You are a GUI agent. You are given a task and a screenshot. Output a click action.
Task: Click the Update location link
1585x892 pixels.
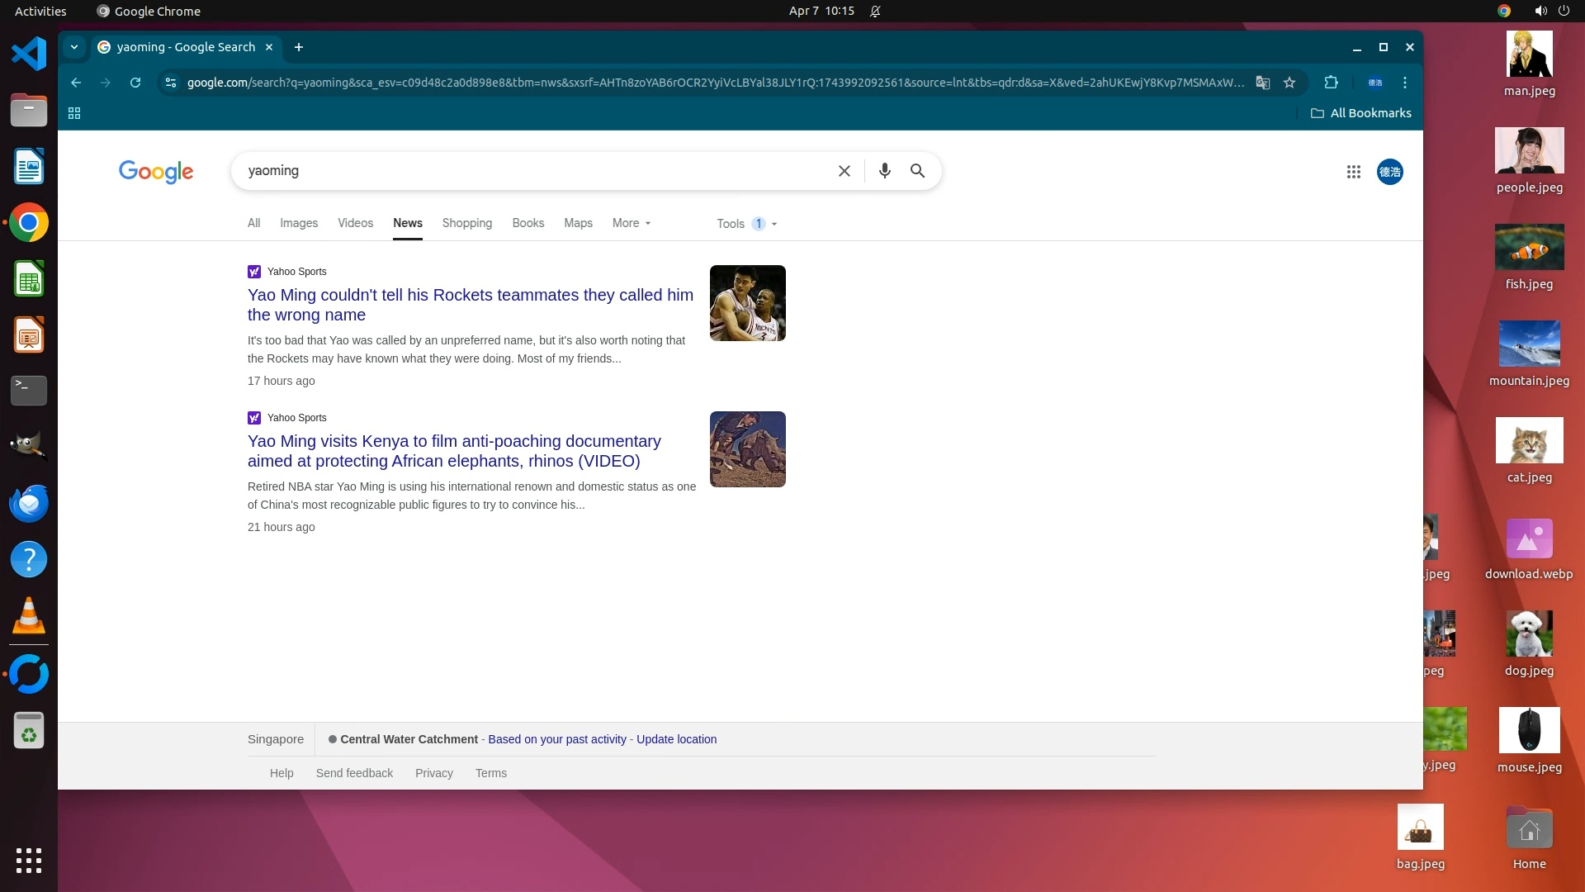676,739
